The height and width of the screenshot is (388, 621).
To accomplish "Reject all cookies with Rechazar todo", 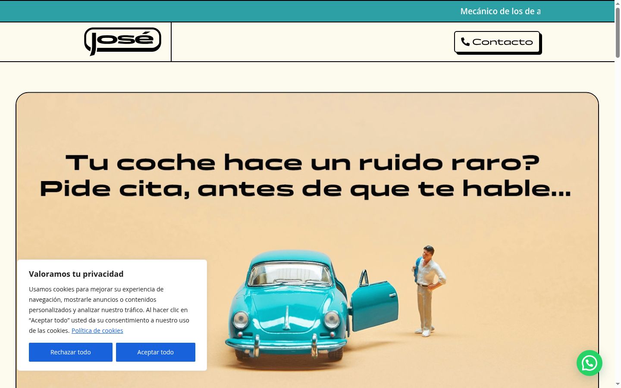I will pyautogui.click(x=71, y=352).
